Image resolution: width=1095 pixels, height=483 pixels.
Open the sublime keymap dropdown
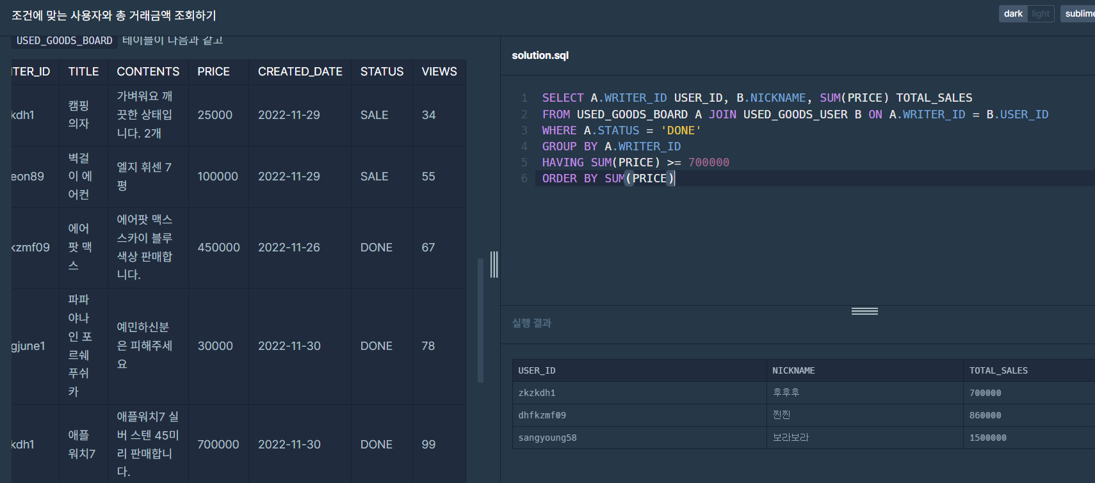(x=1079, y=13)
